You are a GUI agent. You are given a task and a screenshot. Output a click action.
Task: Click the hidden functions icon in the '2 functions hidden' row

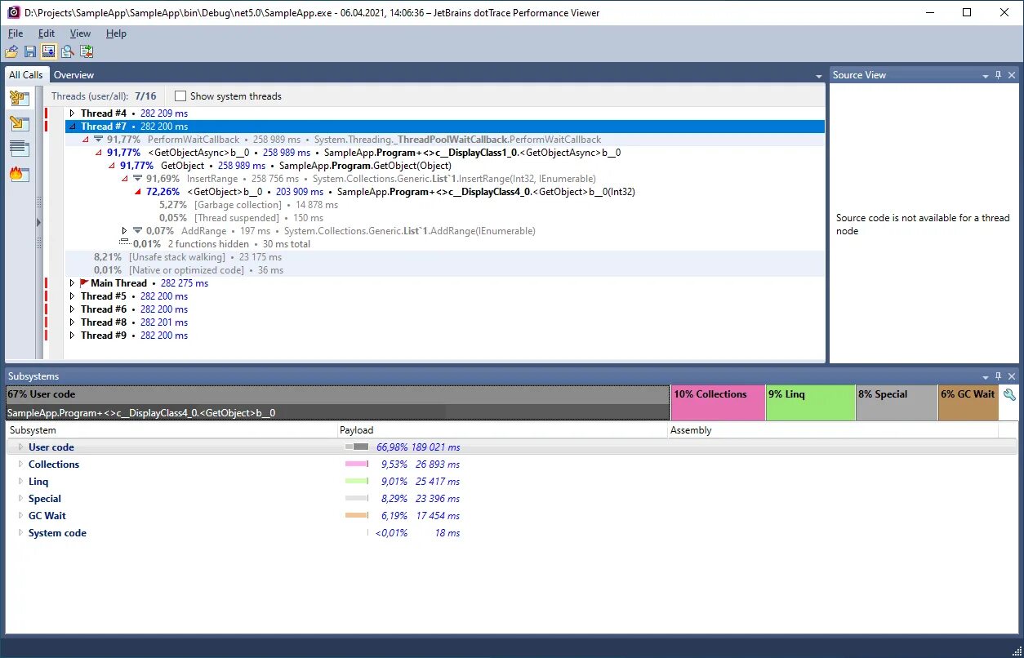pyautogui.click(x=125, y=242)
